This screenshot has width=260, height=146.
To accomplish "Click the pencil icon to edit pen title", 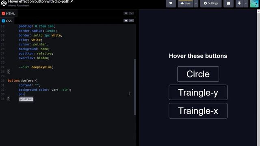I will pyautogui.click(x=71, y=1).
